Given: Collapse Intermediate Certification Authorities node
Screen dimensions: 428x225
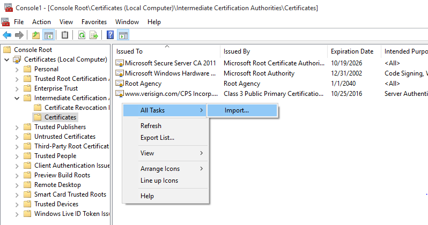Looking at the screenshot, I should pyautogui.click(x=17, y=98).
